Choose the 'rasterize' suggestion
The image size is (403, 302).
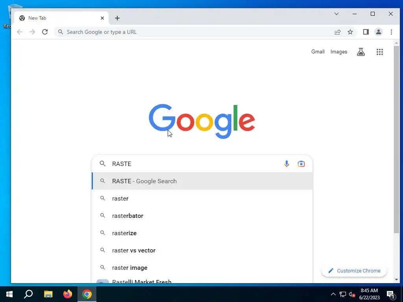click(202, 233)
